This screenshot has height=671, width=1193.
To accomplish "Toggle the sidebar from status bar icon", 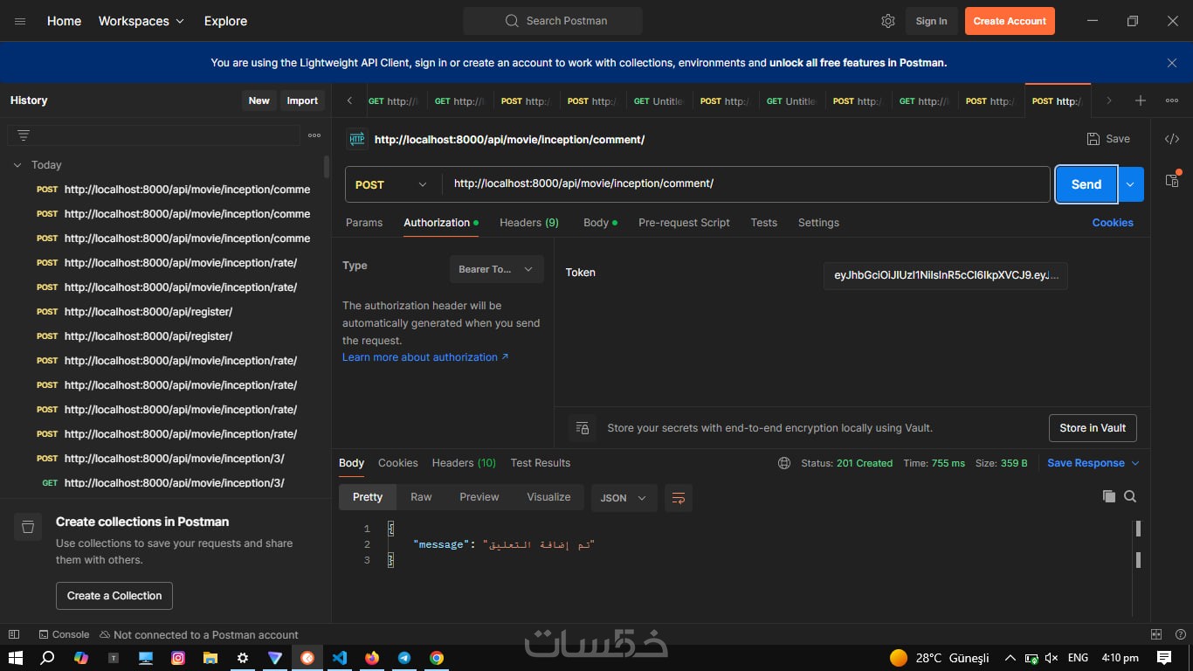I will point(13,634).
